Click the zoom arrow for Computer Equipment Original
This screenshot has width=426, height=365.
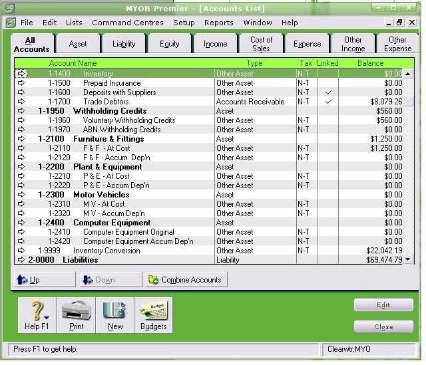(21, 231)
